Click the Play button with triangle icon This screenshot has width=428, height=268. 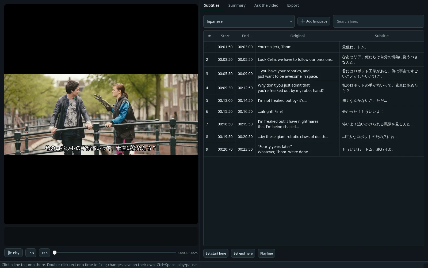[x=13, y=253]
